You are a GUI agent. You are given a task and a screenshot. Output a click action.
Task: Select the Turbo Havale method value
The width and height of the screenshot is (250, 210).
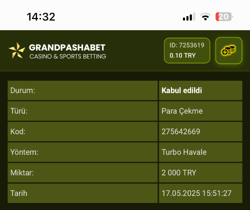184,152
